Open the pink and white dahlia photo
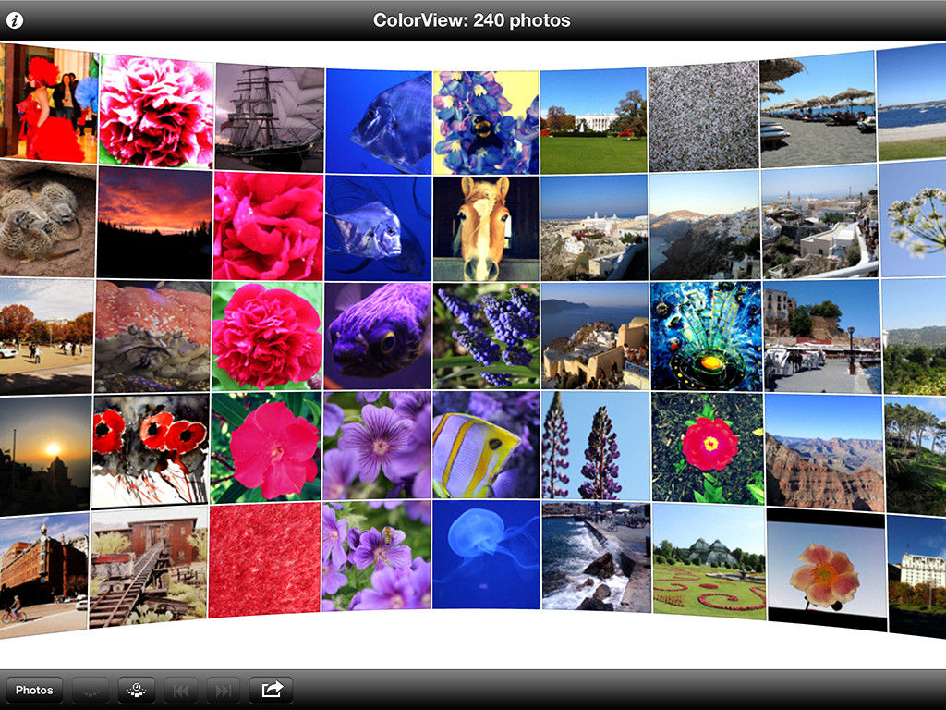 155,110
